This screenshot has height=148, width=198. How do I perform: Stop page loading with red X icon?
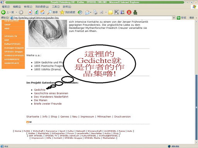(30, 12)
